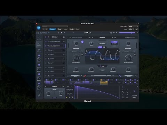Click the Compare button
167x125 pixels.
53,29
